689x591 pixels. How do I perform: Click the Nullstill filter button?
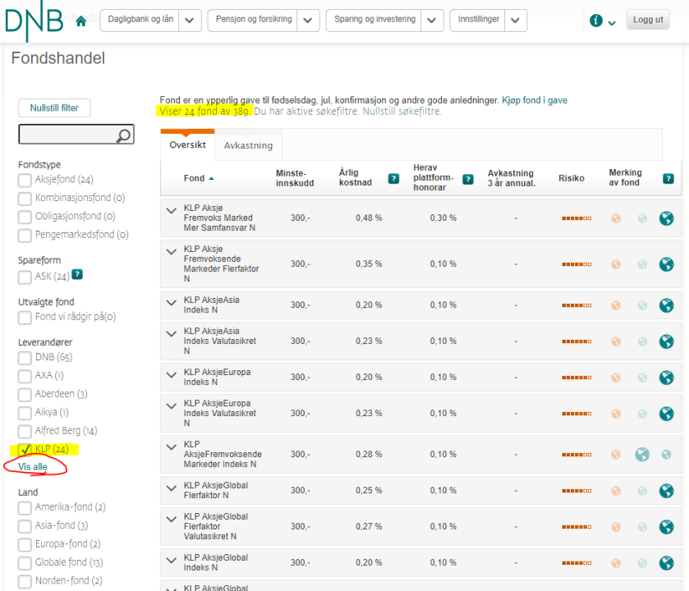point(54,108)
